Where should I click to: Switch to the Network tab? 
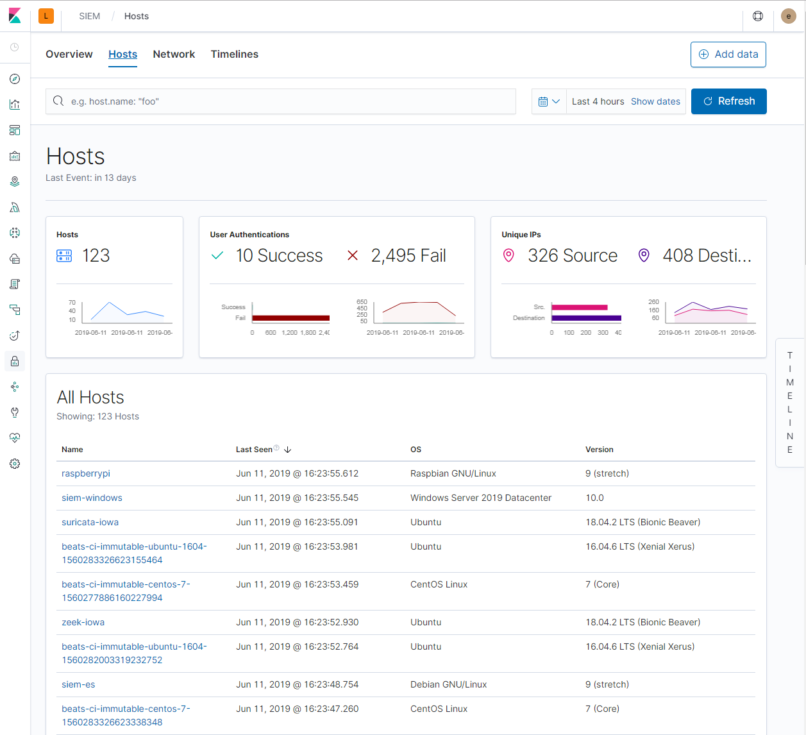pos(174,55)
